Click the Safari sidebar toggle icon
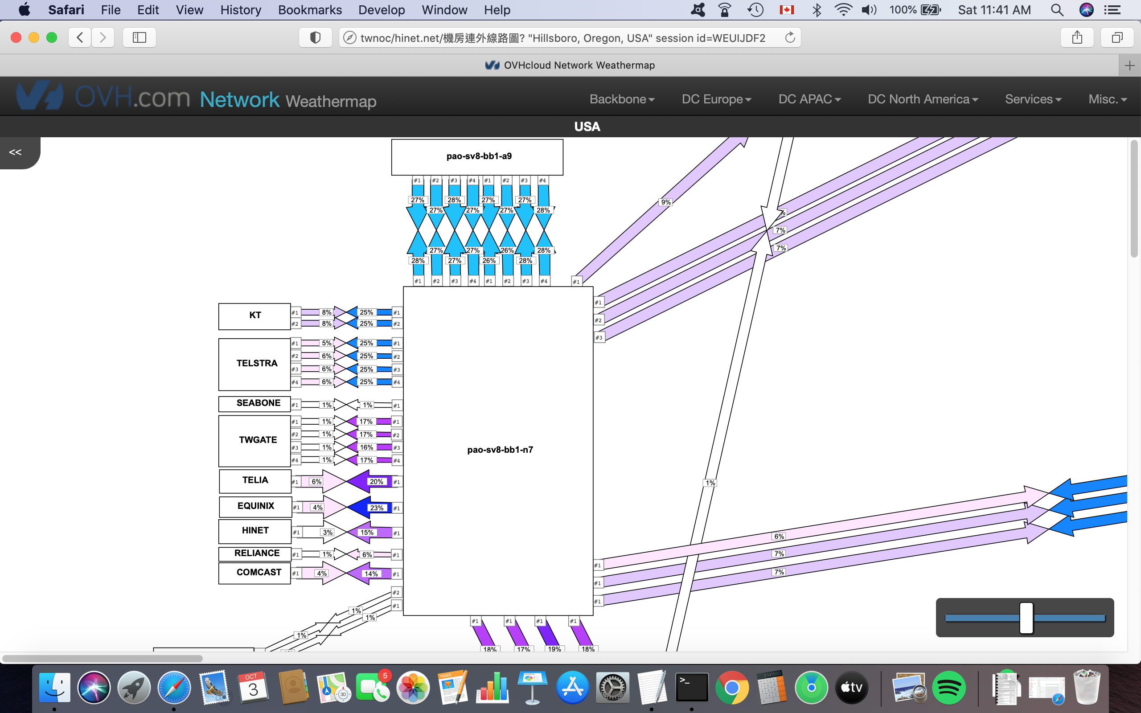 click(139, 38)
